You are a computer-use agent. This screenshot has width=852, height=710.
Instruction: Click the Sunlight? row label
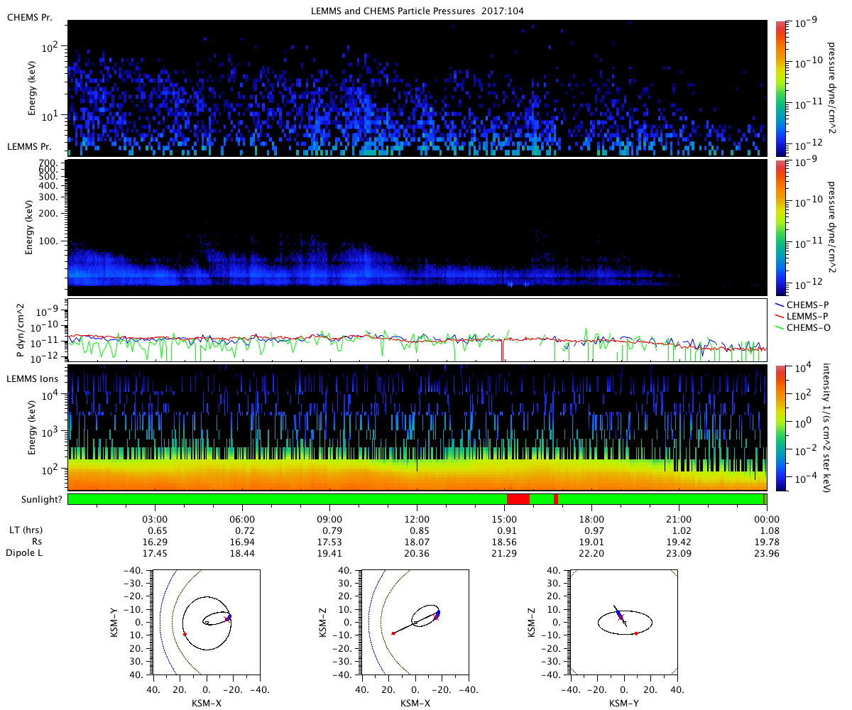point(34,500)
